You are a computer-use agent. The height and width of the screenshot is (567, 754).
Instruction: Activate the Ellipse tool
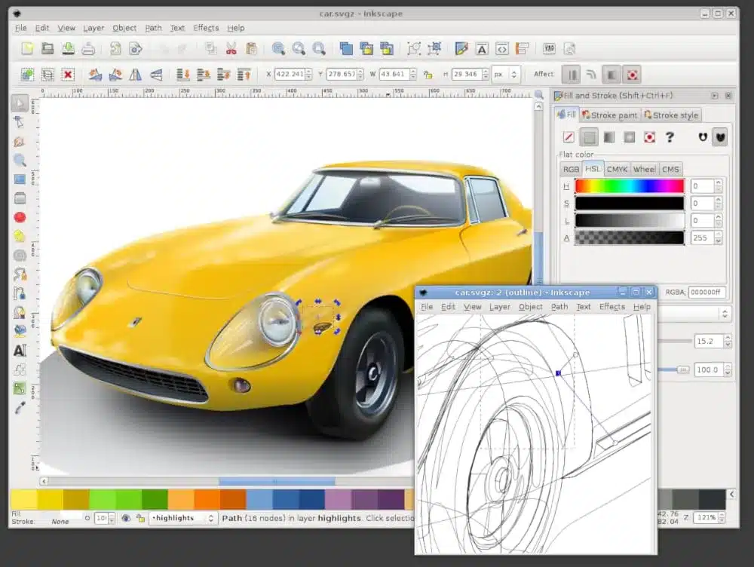[20, 217]
